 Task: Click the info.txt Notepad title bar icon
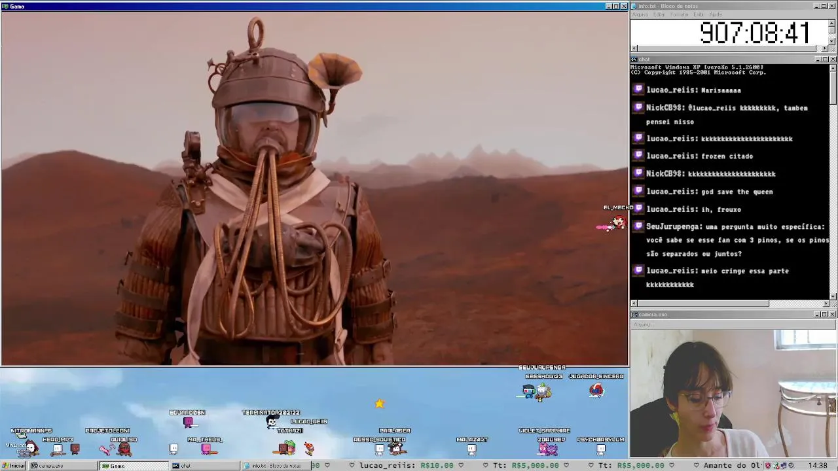pyautogui.click(x=634, y=6)
